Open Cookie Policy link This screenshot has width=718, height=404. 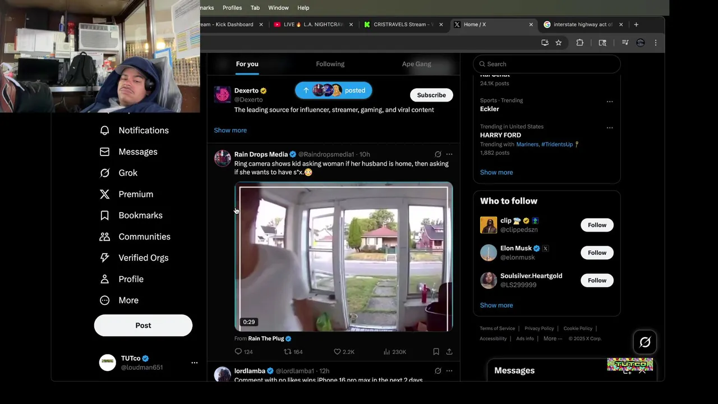pyautogui.click(x=578, y=328)
